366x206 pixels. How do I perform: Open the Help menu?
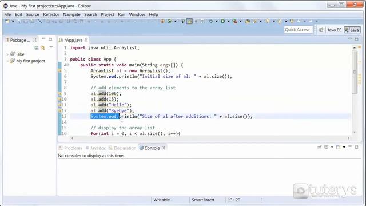[x=153, y=14]
